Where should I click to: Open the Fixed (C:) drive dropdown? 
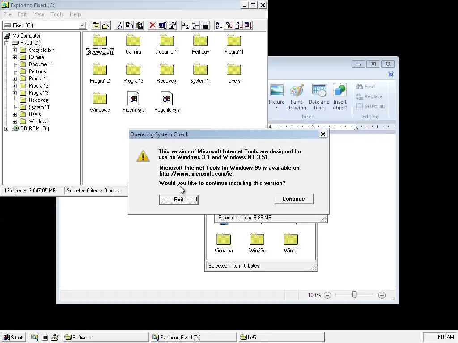click(82, 25)
